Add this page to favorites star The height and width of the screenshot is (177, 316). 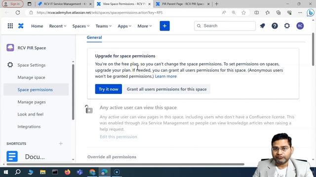coord(243,12)
